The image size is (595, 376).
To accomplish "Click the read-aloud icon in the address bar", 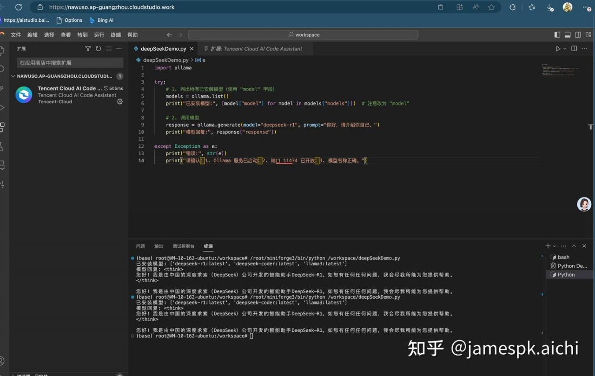I will (476, 7).
